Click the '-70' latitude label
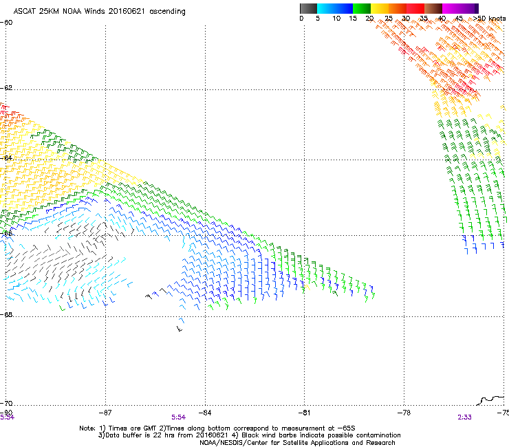The height and width of the screenshot is (447, 509). 6,403
